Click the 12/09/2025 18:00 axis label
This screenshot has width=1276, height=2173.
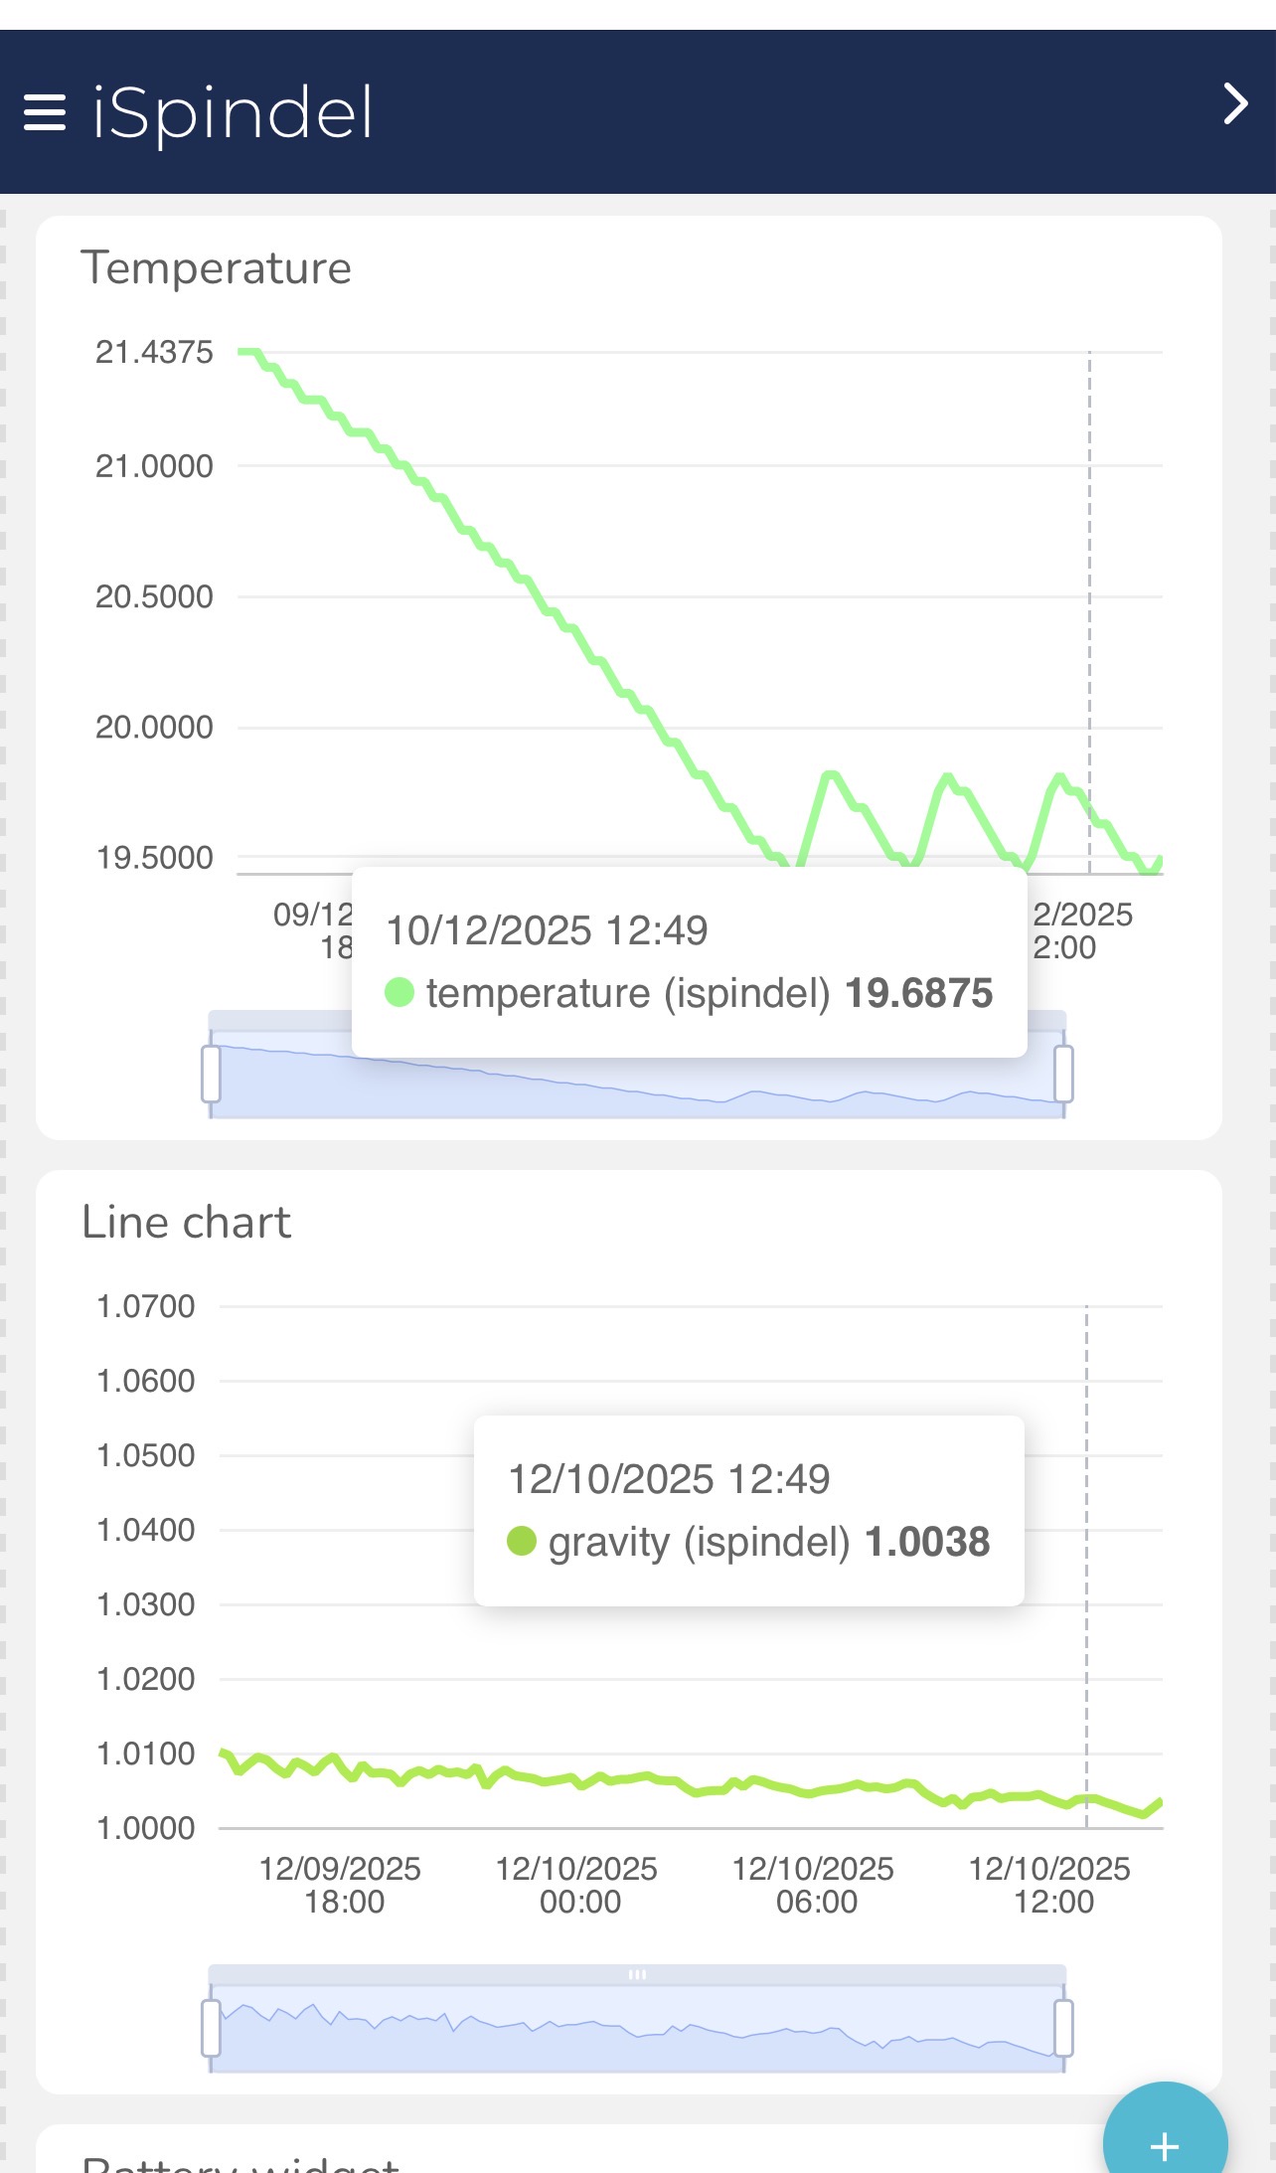(341, 1885)
